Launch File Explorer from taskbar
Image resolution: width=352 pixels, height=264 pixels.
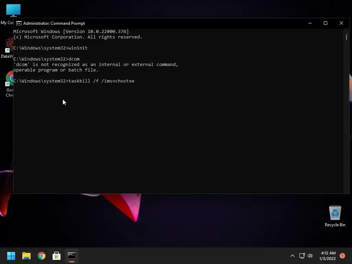tap(26, 256)
